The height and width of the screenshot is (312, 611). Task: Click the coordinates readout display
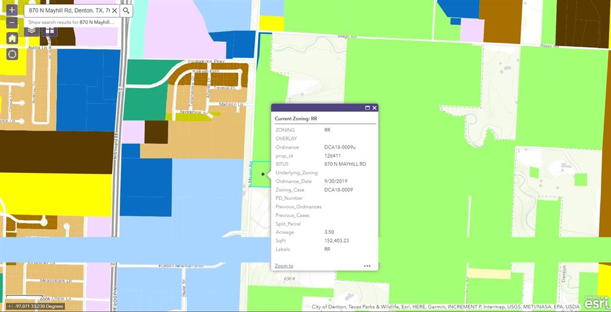point(35,306)
